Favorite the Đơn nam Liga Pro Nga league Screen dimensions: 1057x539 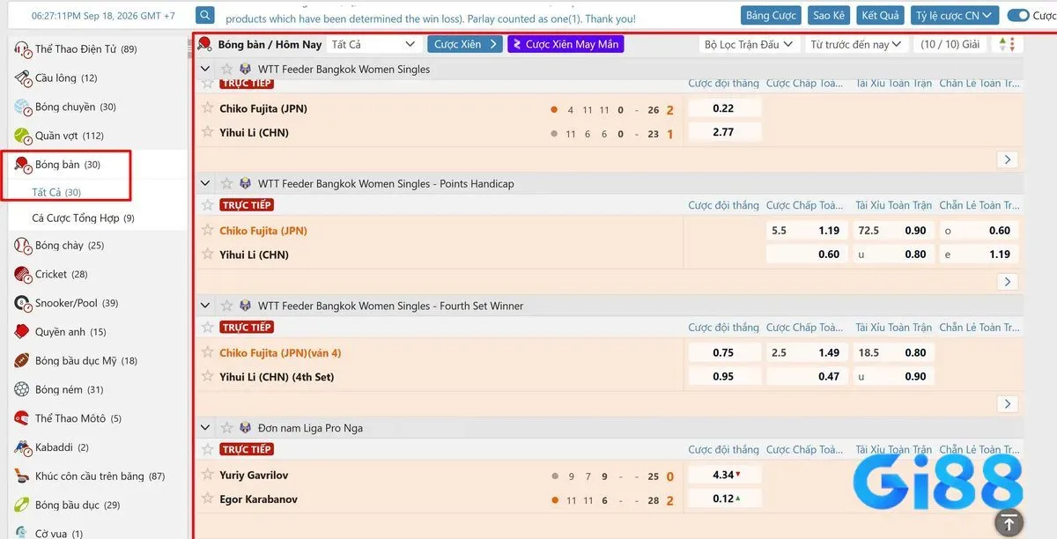227,428
